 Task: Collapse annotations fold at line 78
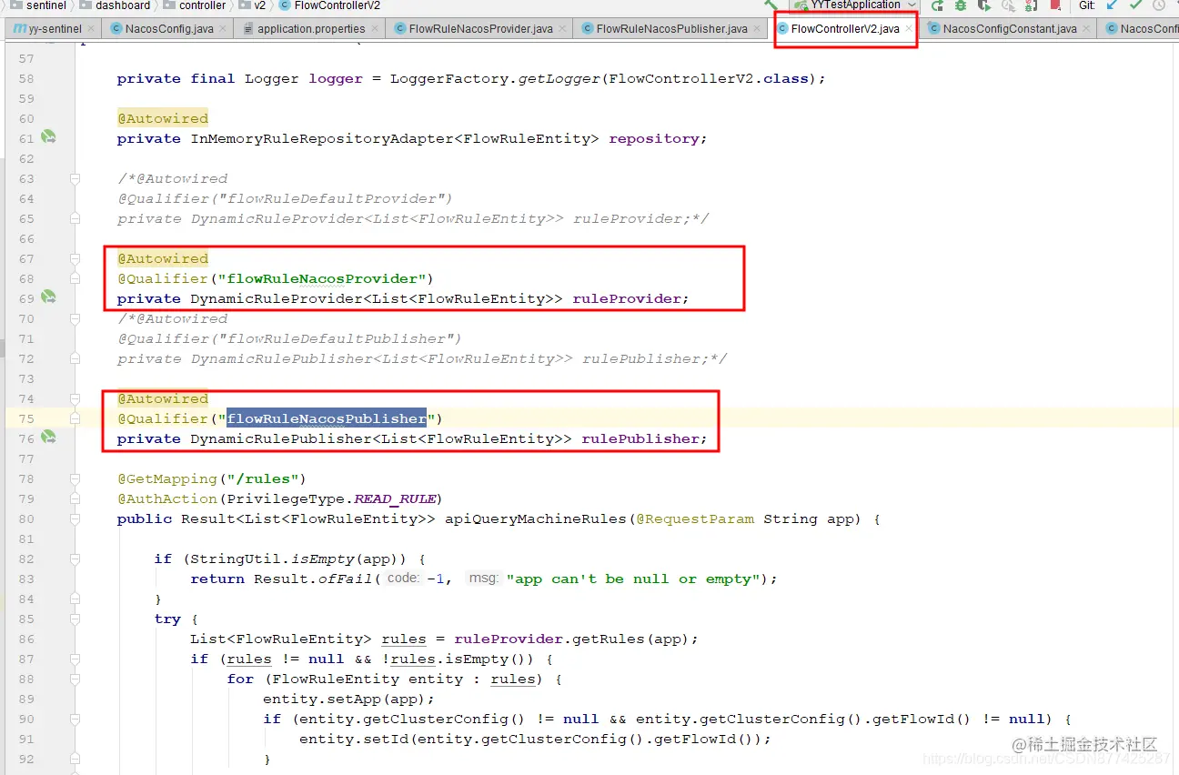(x=76, y=478)
